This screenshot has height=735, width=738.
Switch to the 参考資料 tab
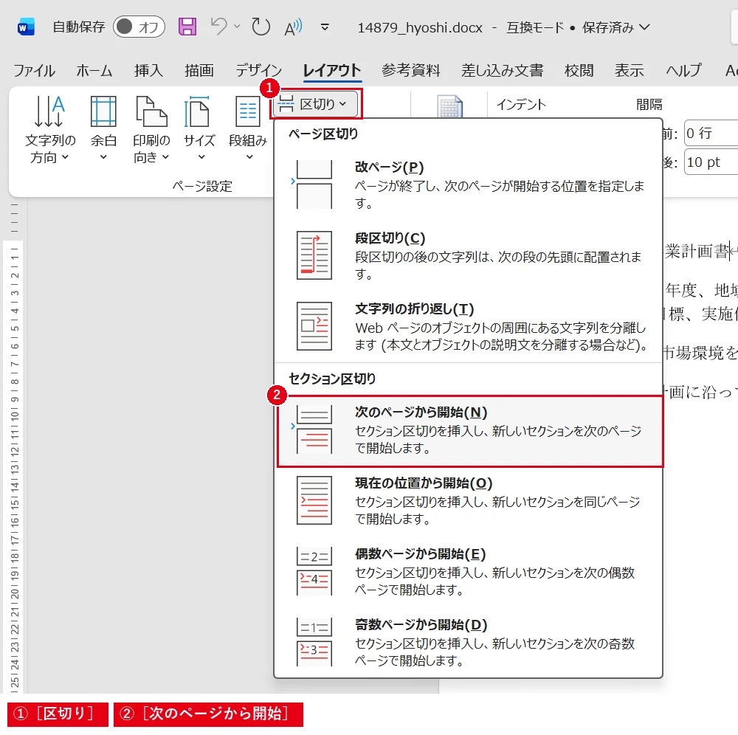coord(410,71)
